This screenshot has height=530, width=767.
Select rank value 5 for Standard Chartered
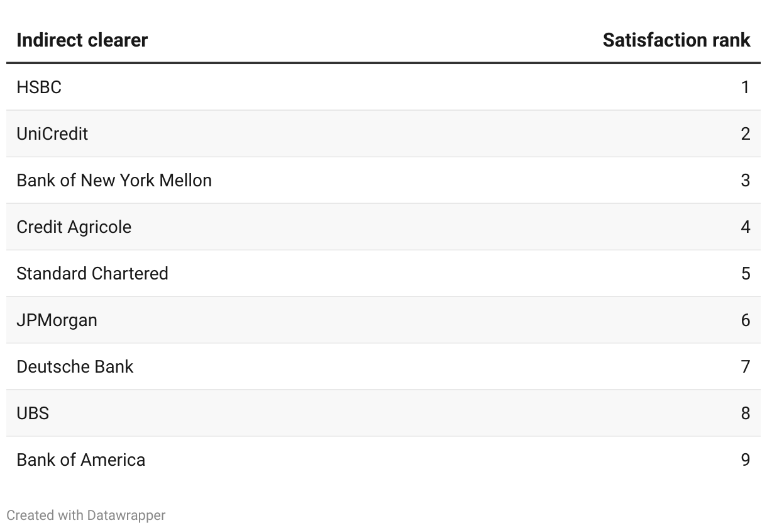tap(745, 273)
